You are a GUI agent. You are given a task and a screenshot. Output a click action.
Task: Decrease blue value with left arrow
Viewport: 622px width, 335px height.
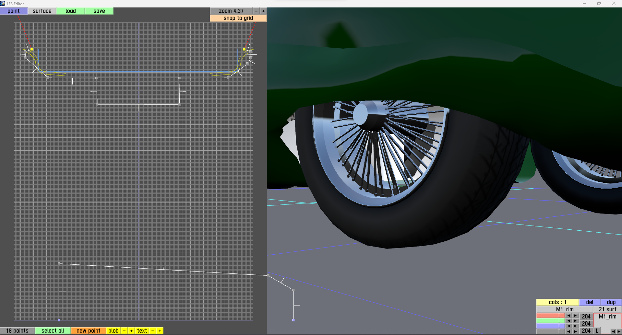[x=568, y=326]
